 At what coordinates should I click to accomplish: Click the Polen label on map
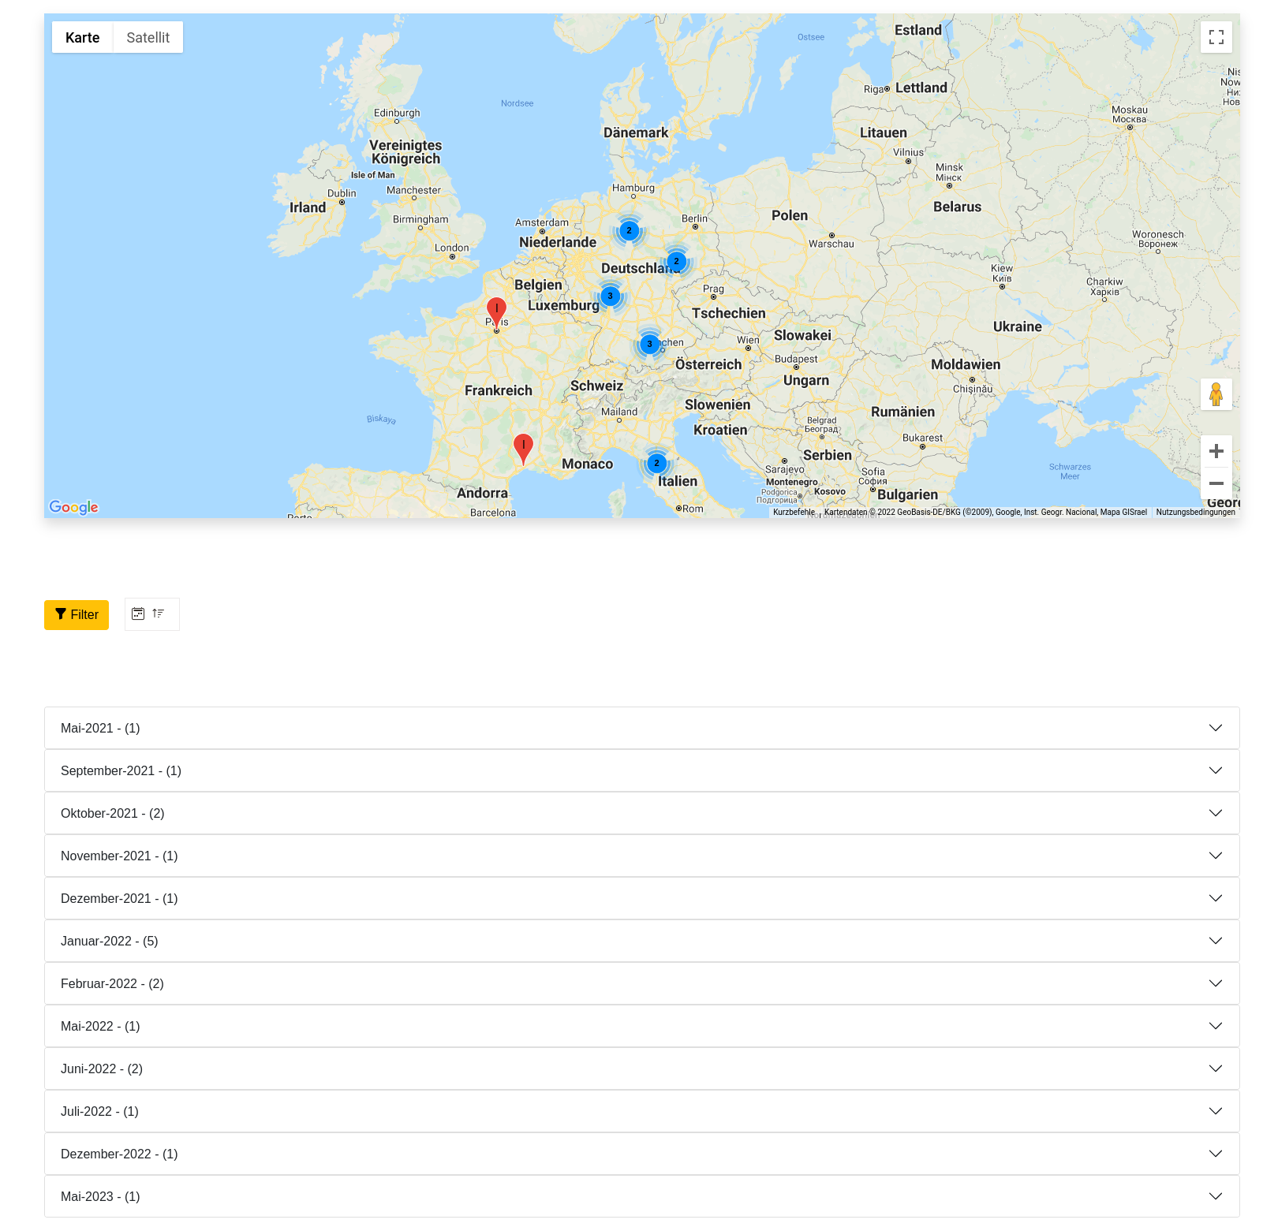(x=790, y=215)
